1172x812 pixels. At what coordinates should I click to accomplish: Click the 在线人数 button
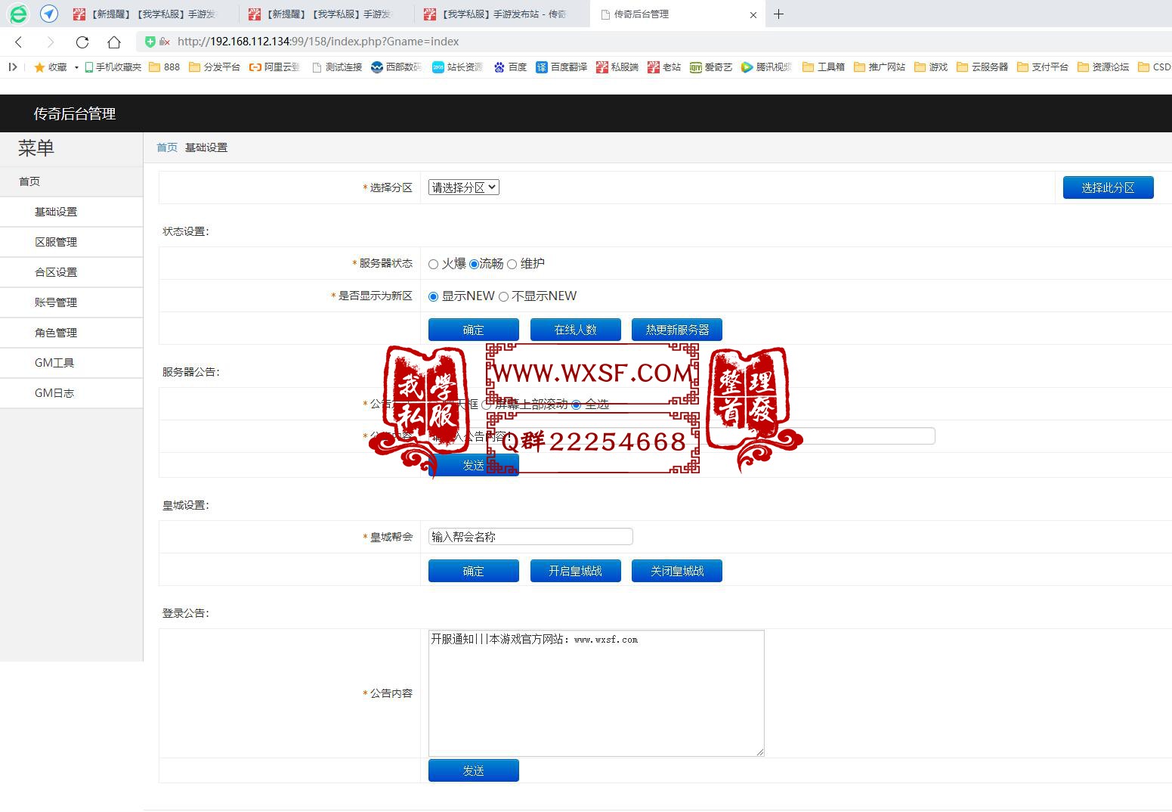576,330
